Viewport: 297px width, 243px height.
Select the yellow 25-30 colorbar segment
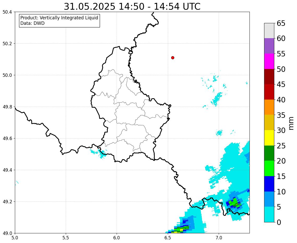click(269, 138)
